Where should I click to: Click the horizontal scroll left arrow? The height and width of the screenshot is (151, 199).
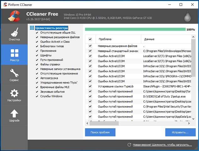pos(87,123)
